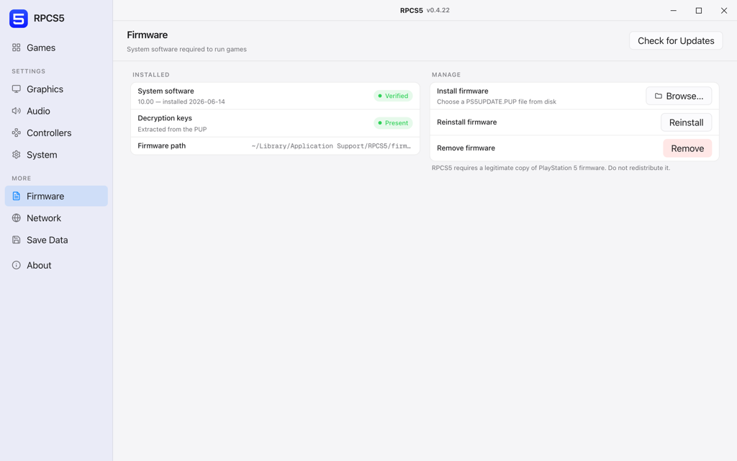Click the firmware path value text
The height and width of the screenshot is (461, 737).
331,146
